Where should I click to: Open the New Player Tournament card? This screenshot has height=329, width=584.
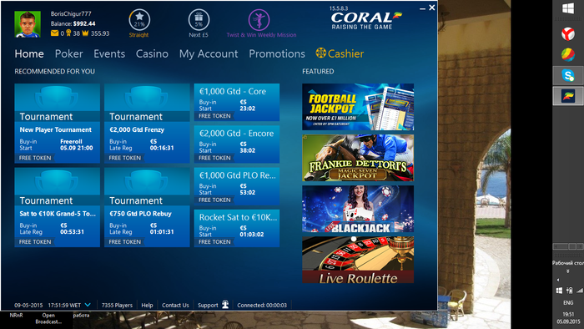point(57,124)
